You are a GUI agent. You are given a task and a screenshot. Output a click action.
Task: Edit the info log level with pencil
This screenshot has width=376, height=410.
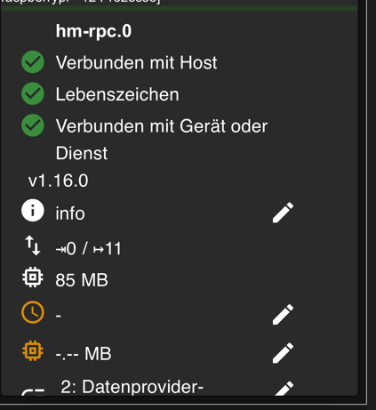283,213
